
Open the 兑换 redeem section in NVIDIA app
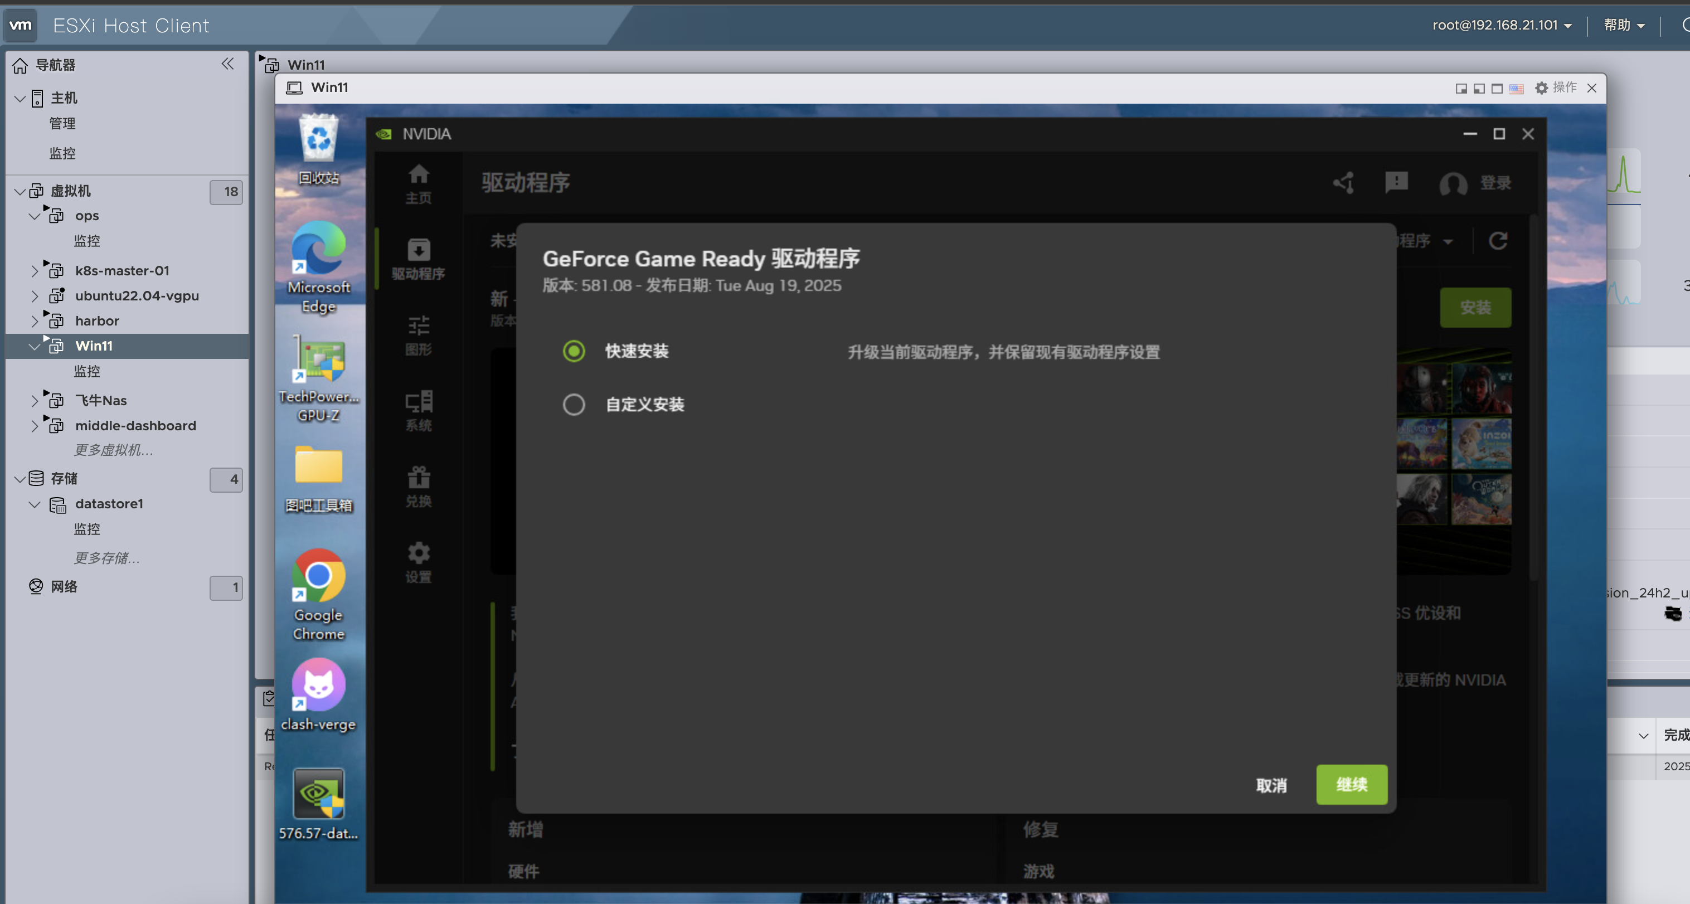[419, 485]
